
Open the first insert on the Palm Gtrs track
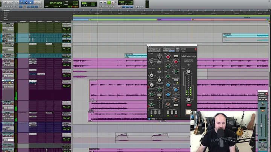click(x=33, y=44)
